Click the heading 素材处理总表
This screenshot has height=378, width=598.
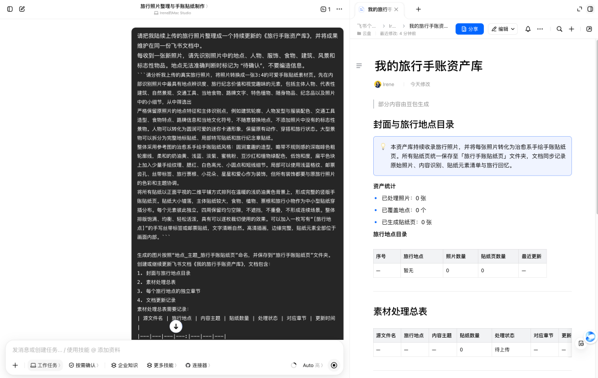point(400,312)
